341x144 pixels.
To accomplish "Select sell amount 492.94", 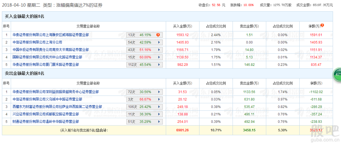I will 249,122.
